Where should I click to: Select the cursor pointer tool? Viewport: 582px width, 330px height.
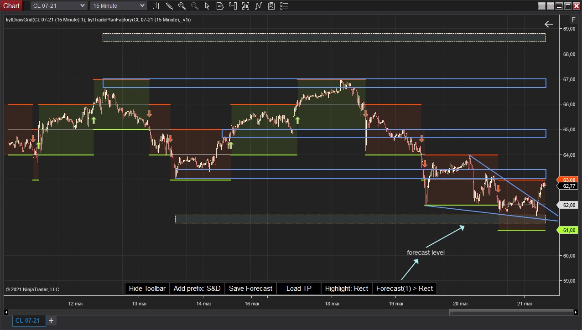[x=208, y=5]
